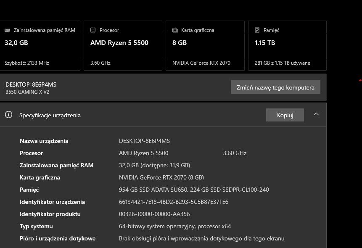Click 32,0 GB heading in RAM card
The image size is (362, 248).
tap(16, 43)
